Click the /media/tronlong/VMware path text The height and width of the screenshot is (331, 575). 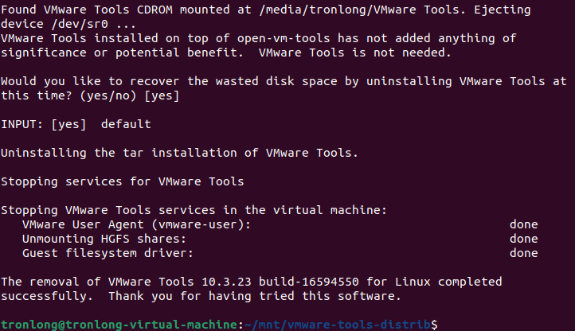[x=338, y=10]
